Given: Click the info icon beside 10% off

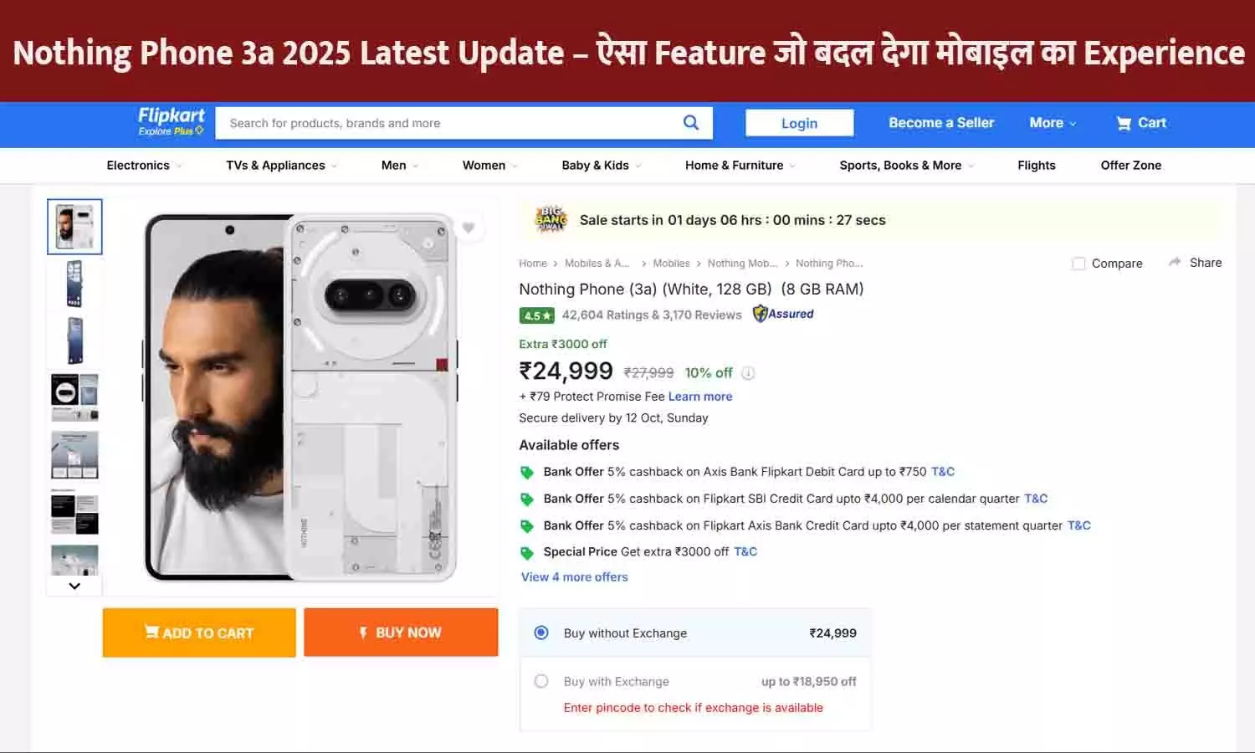Looking at the screenshot, I should [x=748, y=373].
